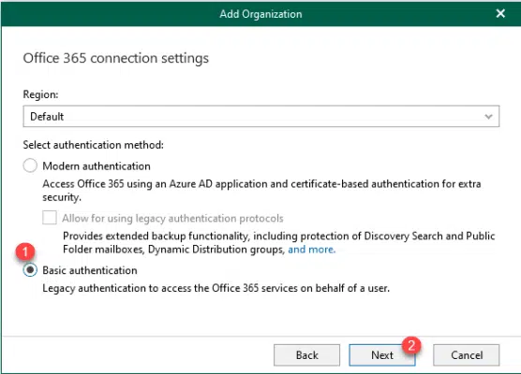
Task: Click the "Basic authentication" label text
Action: [90, 270]
